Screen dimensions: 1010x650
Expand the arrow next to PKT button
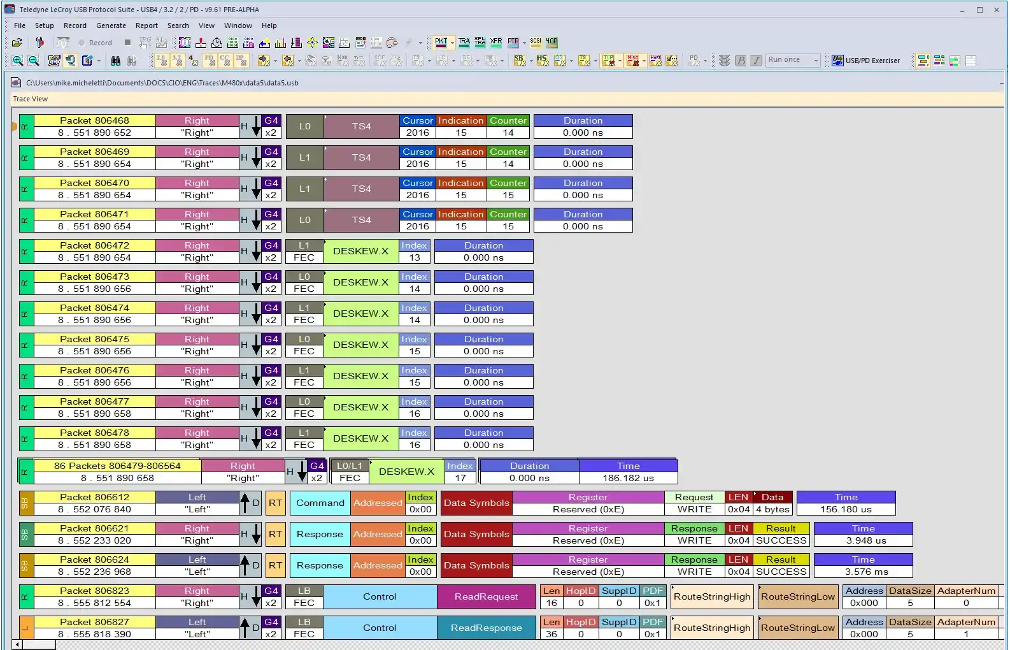[x=452, y=43]
